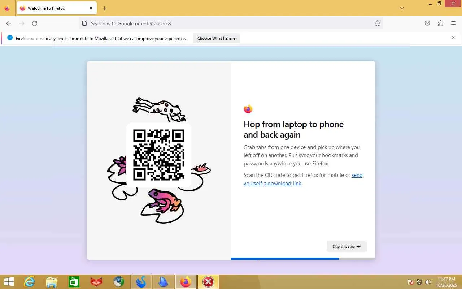Click the 'Hop from laptop to phone' heading
462x289 pixels.
[294, 129]
